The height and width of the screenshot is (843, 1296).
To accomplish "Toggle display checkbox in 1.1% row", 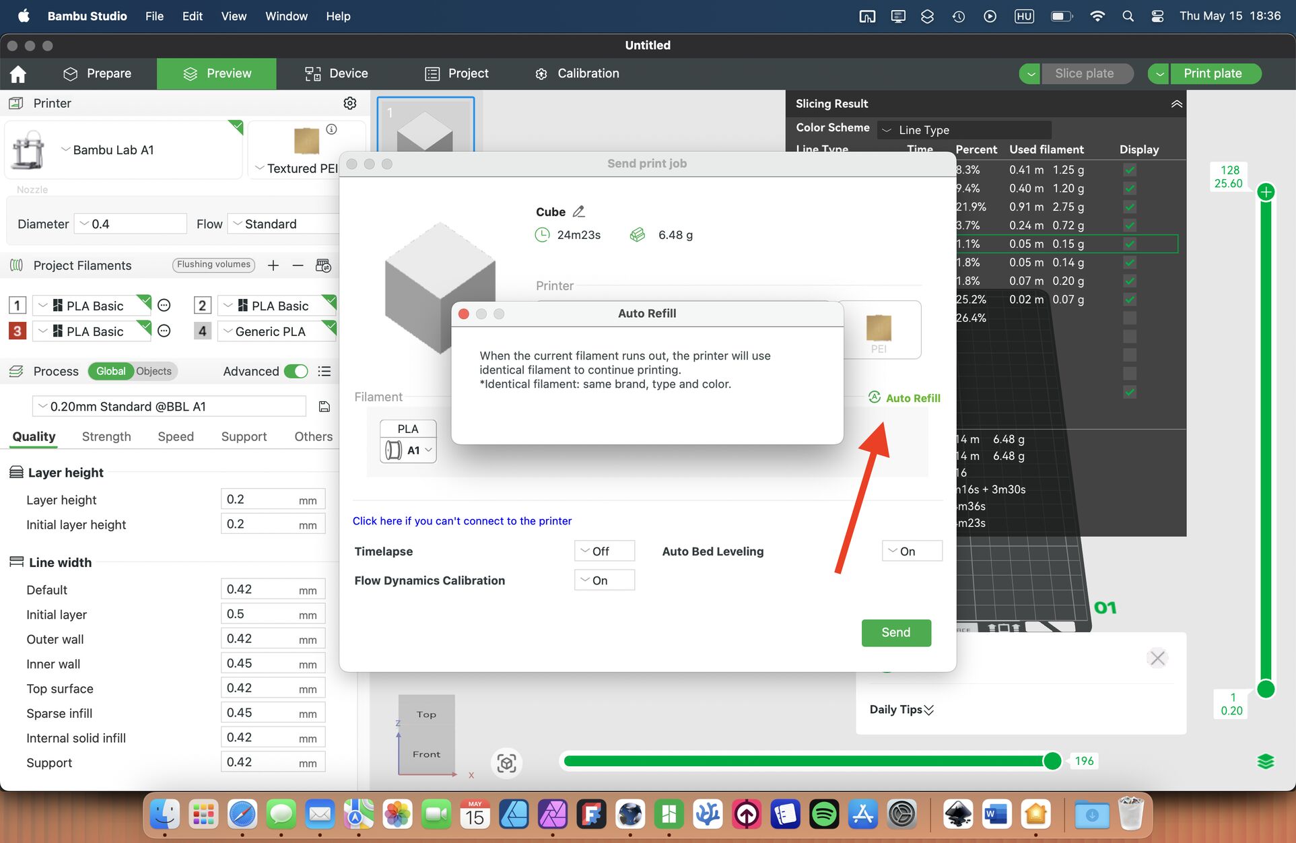I will click(1130, 244).
